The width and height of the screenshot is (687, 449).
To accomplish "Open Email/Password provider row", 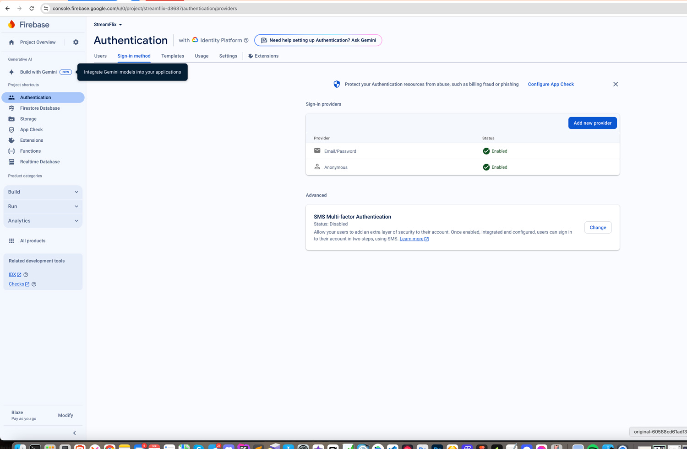I will pyautogui.click(x=463, y=151).
